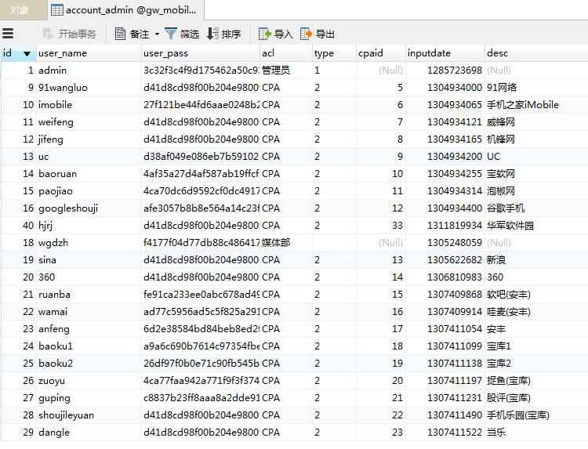Image resolution: width=588 pixels, height=449 pixels.
Task: Click the 'shoujileyuan' cell
Action: click(89, 415)
